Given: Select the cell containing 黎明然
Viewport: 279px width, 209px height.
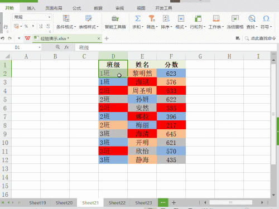Looking at the screenshot, I should [142, 74].
